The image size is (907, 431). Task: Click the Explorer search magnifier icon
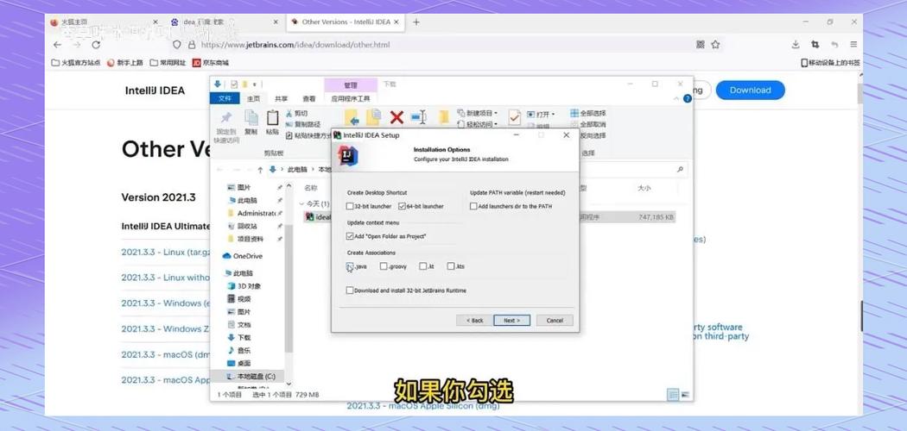tap(680, 170)
